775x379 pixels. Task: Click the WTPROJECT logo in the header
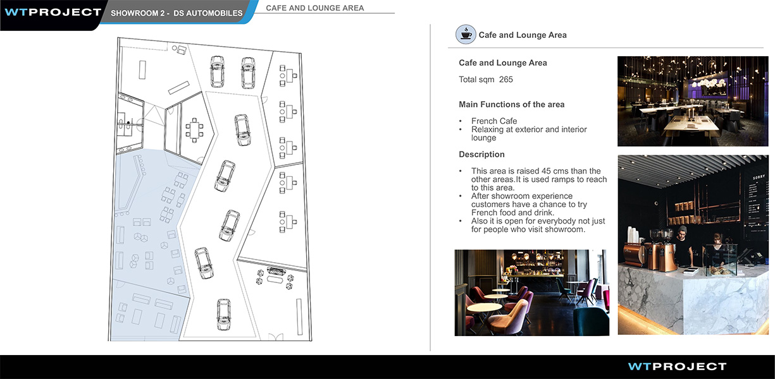point(53,12)
